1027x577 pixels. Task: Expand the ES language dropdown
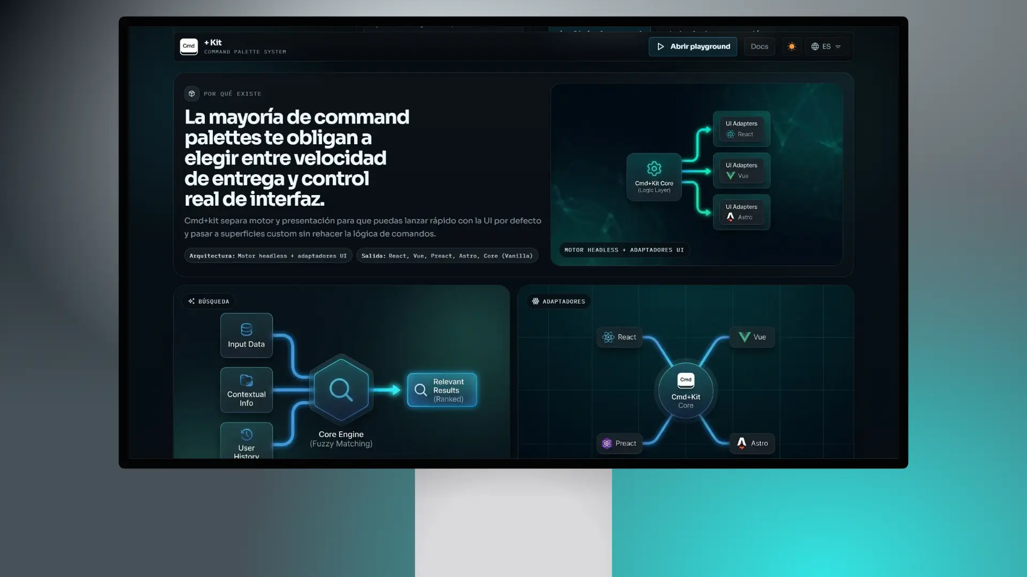pyautogui.click(x=826, y=46)
